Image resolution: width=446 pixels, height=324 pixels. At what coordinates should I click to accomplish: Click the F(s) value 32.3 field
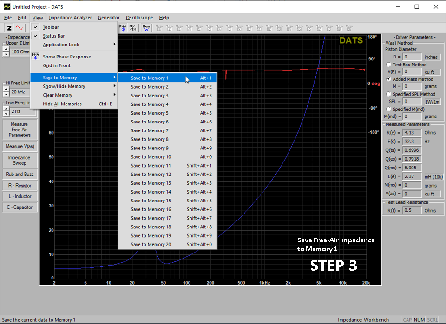412,141
